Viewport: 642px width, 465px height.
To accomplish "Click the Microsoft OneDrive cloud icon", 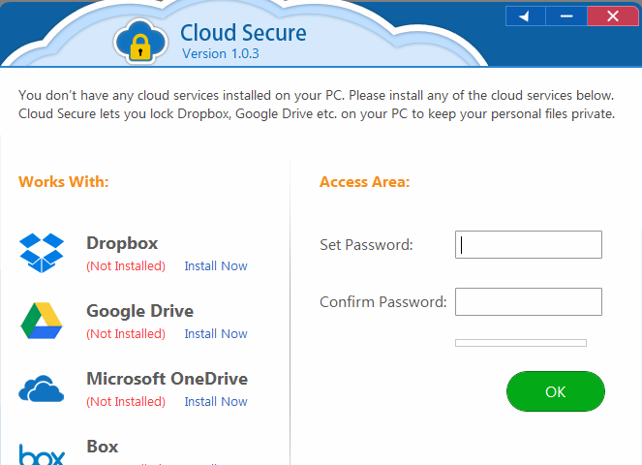I will [x=42, y=387].
